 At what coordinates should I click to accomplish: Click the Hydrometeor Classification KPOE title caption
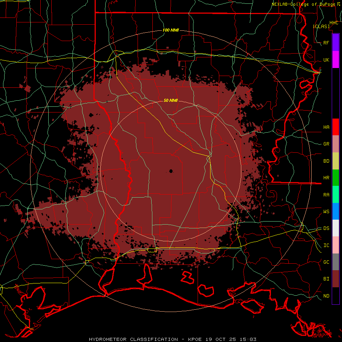pos(173,339)
